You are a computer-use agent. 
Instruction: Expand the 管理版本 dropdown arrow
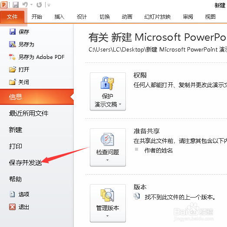click(x=108, y=216)
